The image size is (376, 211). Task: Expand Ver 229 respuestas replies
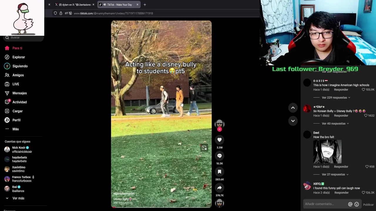point(336,98)
